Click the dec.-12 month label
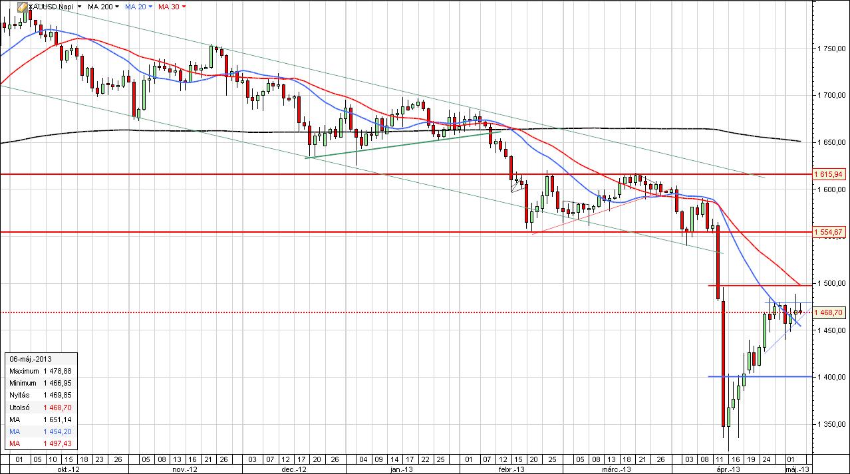Image resolution: width=850 pixels, height=474 pixels. [x=294, y=469]
